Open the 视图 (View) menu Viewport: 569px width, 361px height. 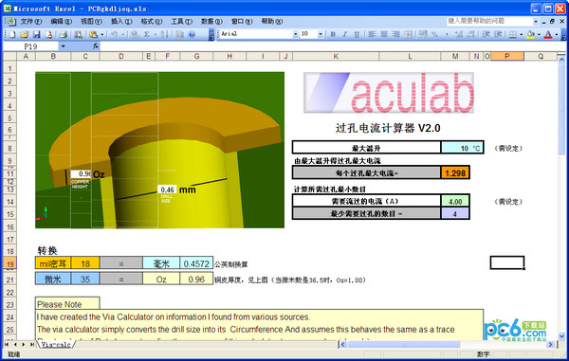pos(91,22)
